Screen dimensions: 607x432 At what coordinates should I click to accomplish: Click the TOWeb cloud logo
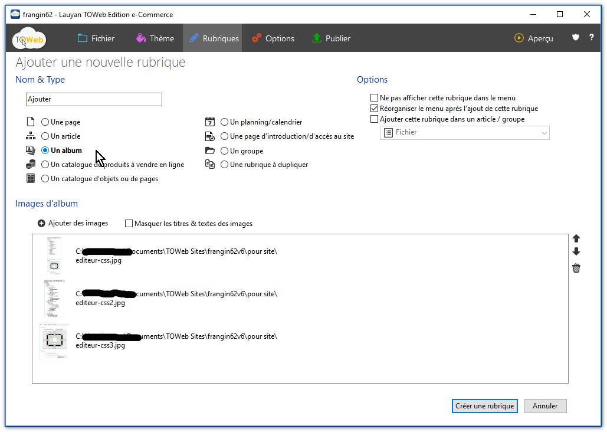pyautogui.click(x=29, y=39)
